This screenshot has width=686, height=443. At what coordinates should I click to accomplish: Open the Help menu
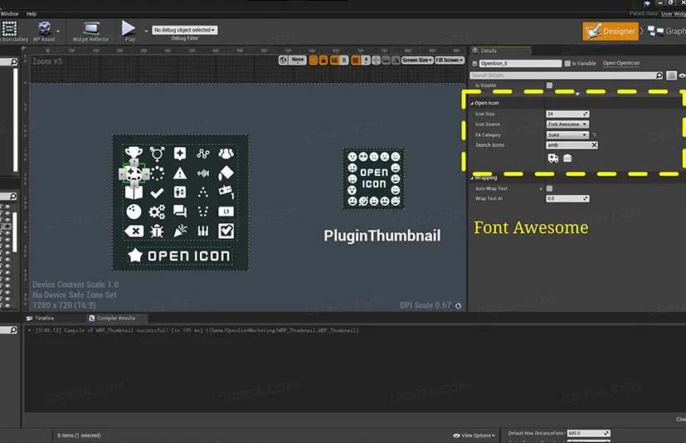tap(32, 13)
